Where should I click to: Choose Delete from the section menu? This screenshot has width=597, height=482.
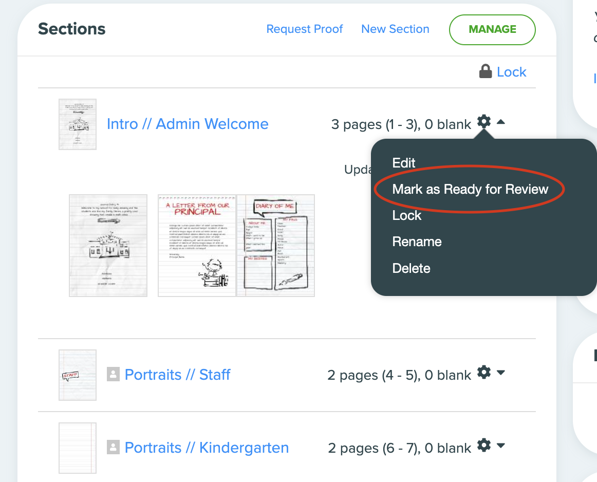coord(411,268)
